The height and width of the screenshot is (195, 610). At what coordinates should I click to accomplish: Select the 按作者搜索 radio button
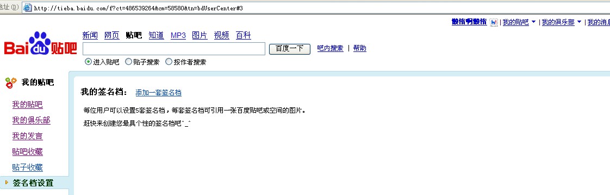169,62
